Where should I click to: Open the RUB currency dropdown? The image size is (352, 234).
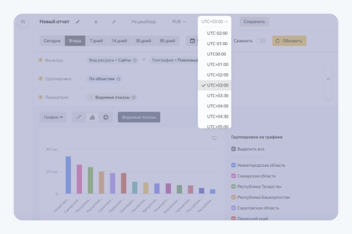(179, 22)
